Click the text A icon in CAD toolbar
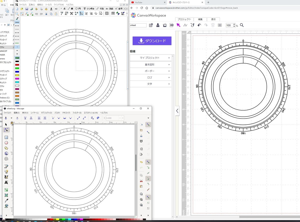 51,9
